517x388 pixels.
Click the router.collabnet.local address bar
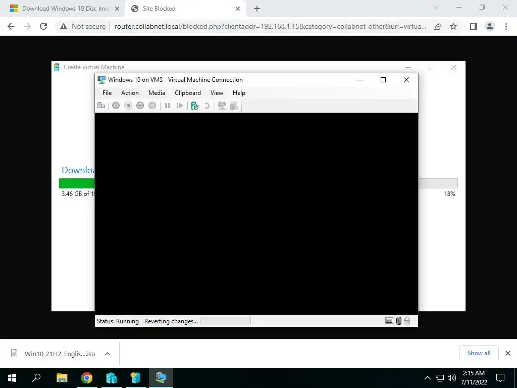(271, 26)
